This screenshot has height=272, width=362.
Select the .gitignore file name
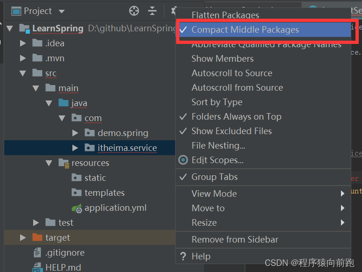[x=65, y=252]
